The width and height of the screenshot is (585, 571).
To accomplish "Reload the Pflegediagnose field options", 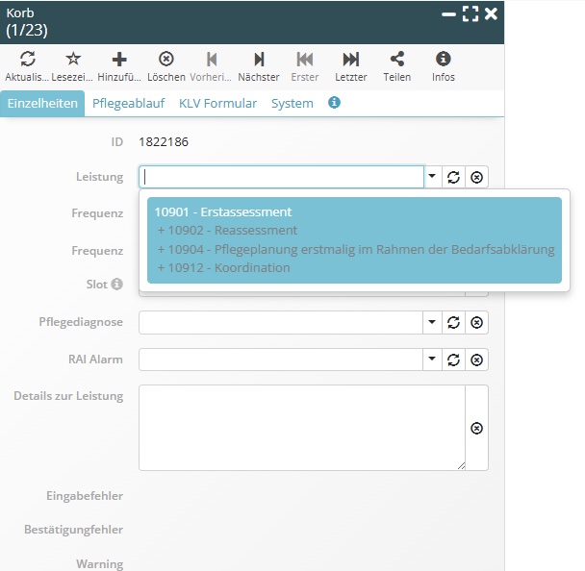I will click(454, 322).
